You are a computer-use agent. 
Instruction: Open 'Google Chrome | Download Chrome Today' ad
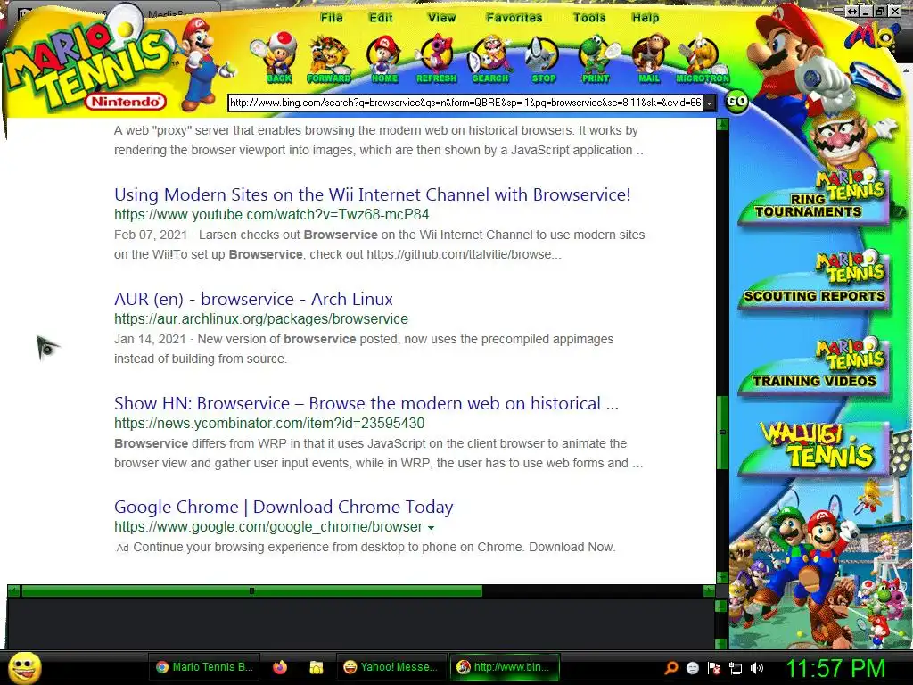284,507
